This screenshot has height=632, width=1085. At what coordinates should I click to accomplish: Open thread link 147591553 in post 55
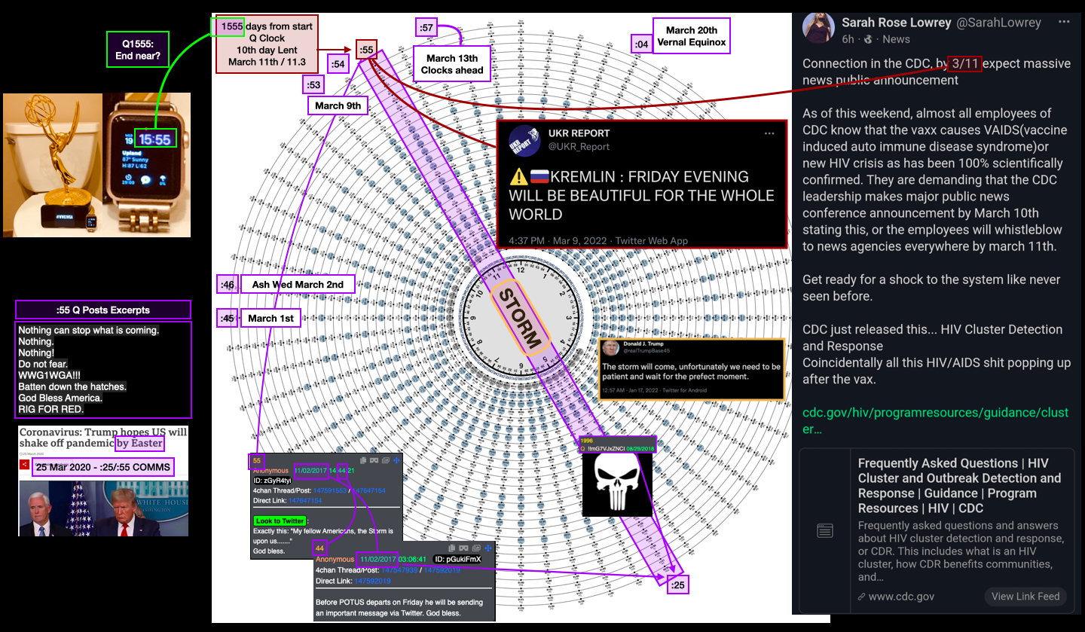pyautogui.click(x=330, y=490)
